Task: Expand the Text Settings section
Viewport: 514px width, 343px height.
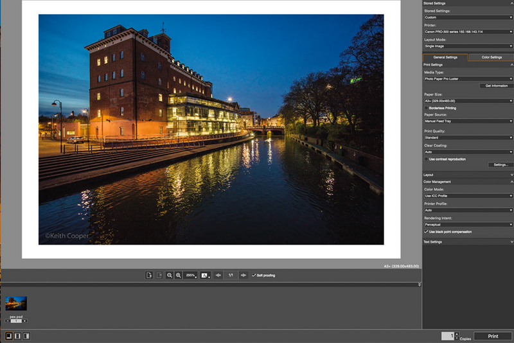Action: click(467, 242)
